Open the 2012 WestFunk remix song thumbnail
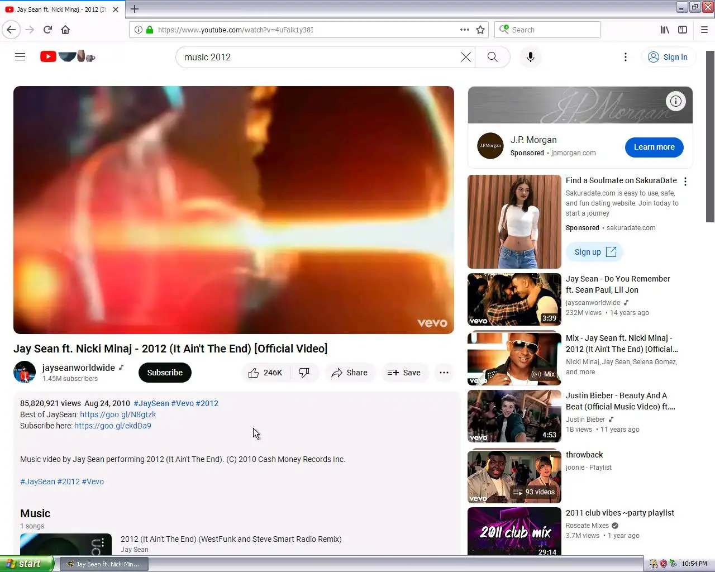 (66, 545)
